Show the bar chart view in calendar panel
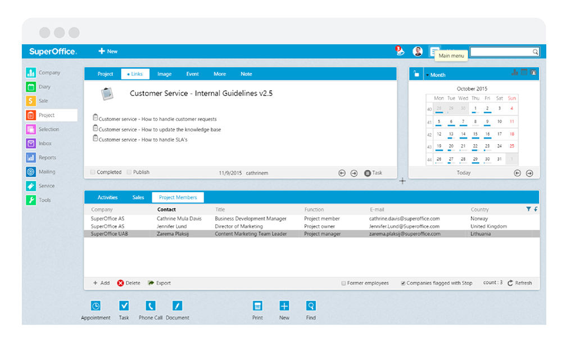The width and height of the screenshot is (562, 337). click(515, 72)
